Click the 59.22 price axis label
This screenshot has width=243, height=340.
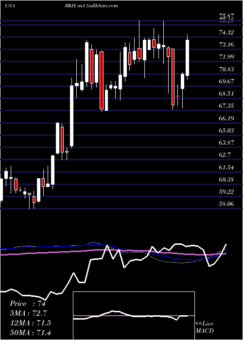[x=226, y=192]
